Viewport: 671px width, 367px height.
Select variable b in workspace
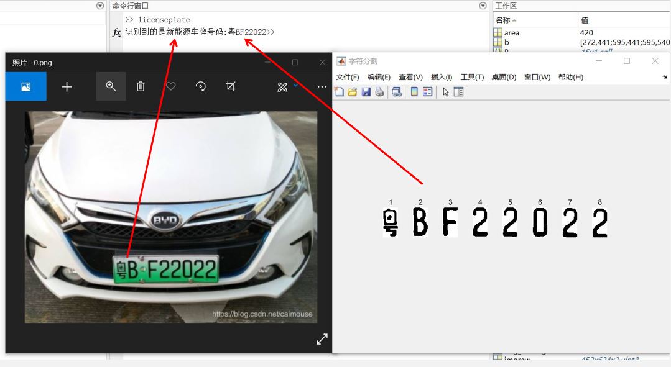click(x=507, y=42)
